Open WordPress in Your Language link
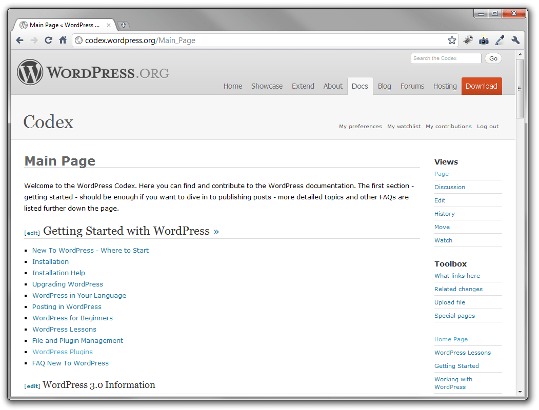 click(79, 296)
